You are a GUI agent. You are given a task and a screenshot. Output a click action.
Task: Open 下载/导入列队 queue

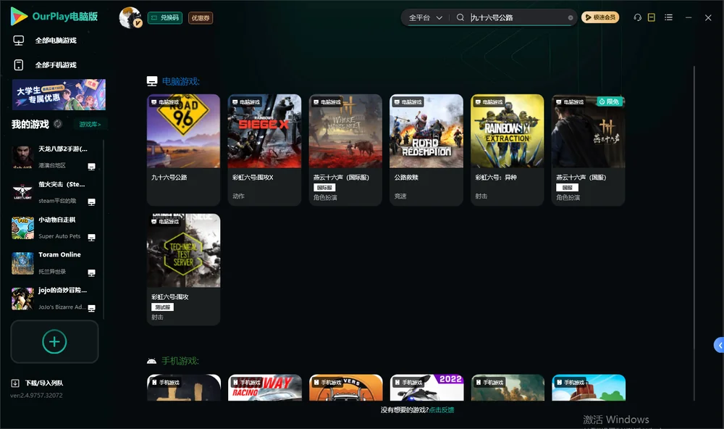point(44,383)
